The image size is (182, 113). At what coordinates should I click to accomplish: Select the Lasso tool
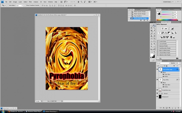[151, 28]
